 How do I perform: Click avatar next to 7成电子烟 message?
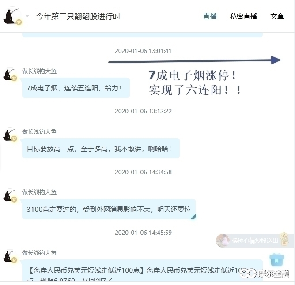[x=10, y=75]
